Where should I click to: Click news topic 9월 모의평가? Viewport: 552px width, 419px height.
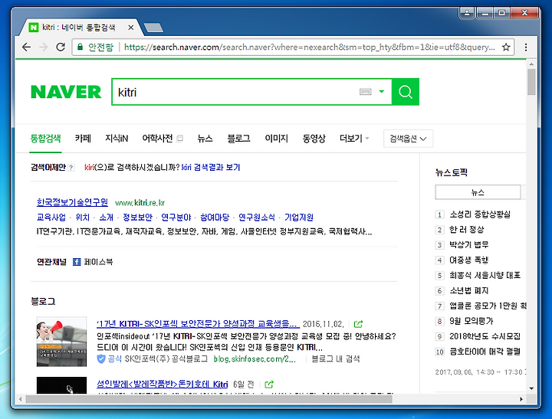point(472,321)
